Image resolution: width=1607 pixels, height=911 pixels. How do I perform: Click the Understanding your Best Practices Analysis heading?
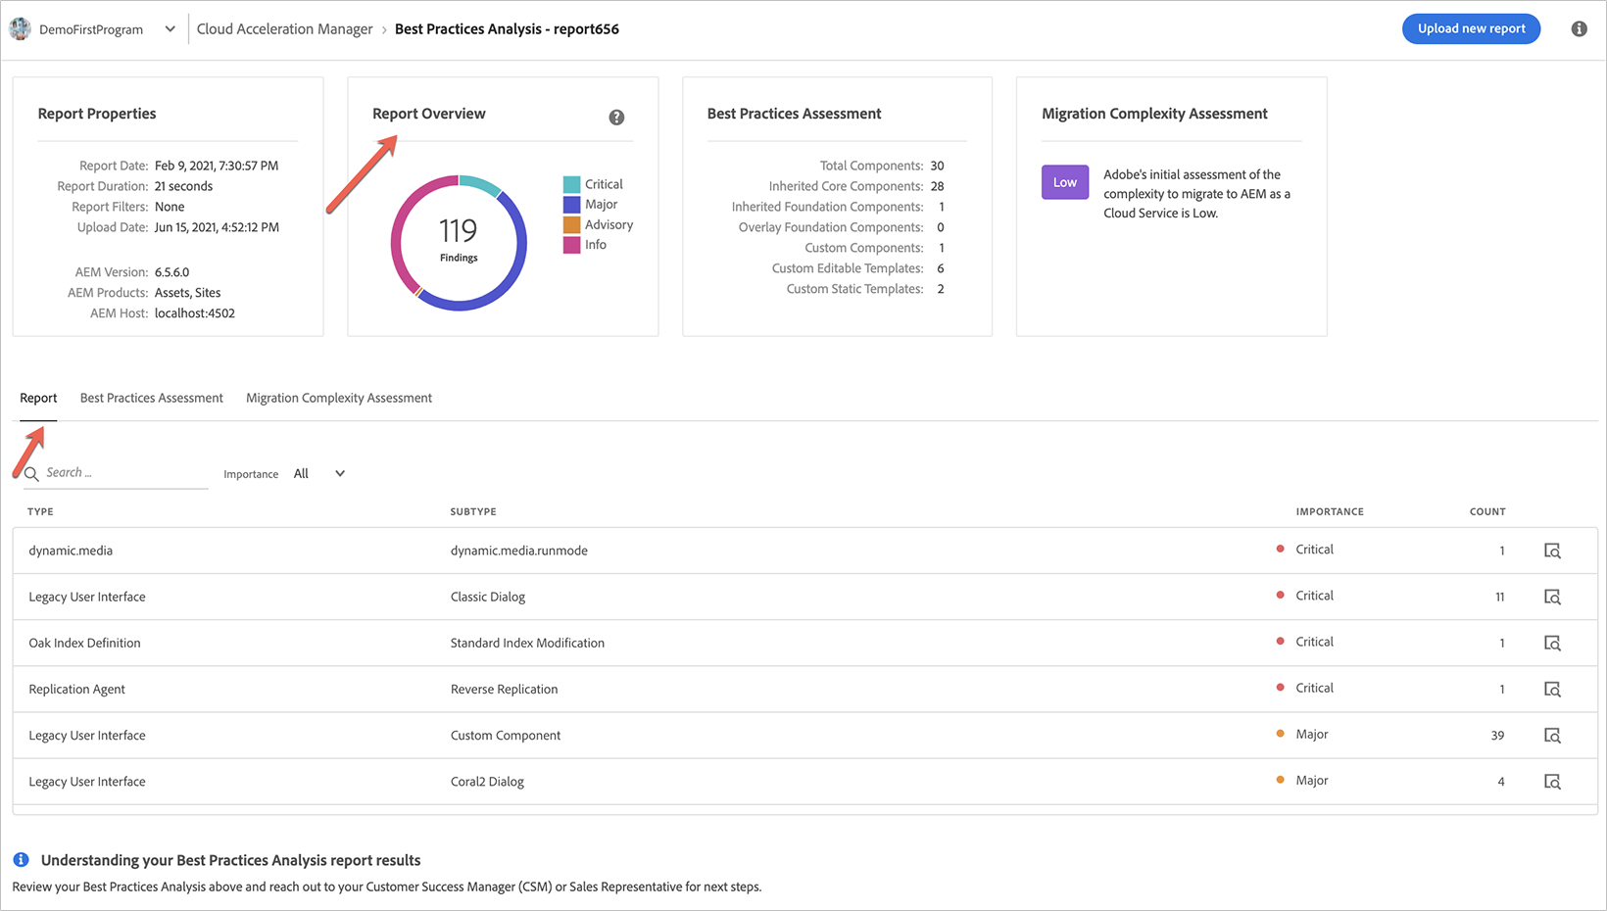(x=230, y=860)
